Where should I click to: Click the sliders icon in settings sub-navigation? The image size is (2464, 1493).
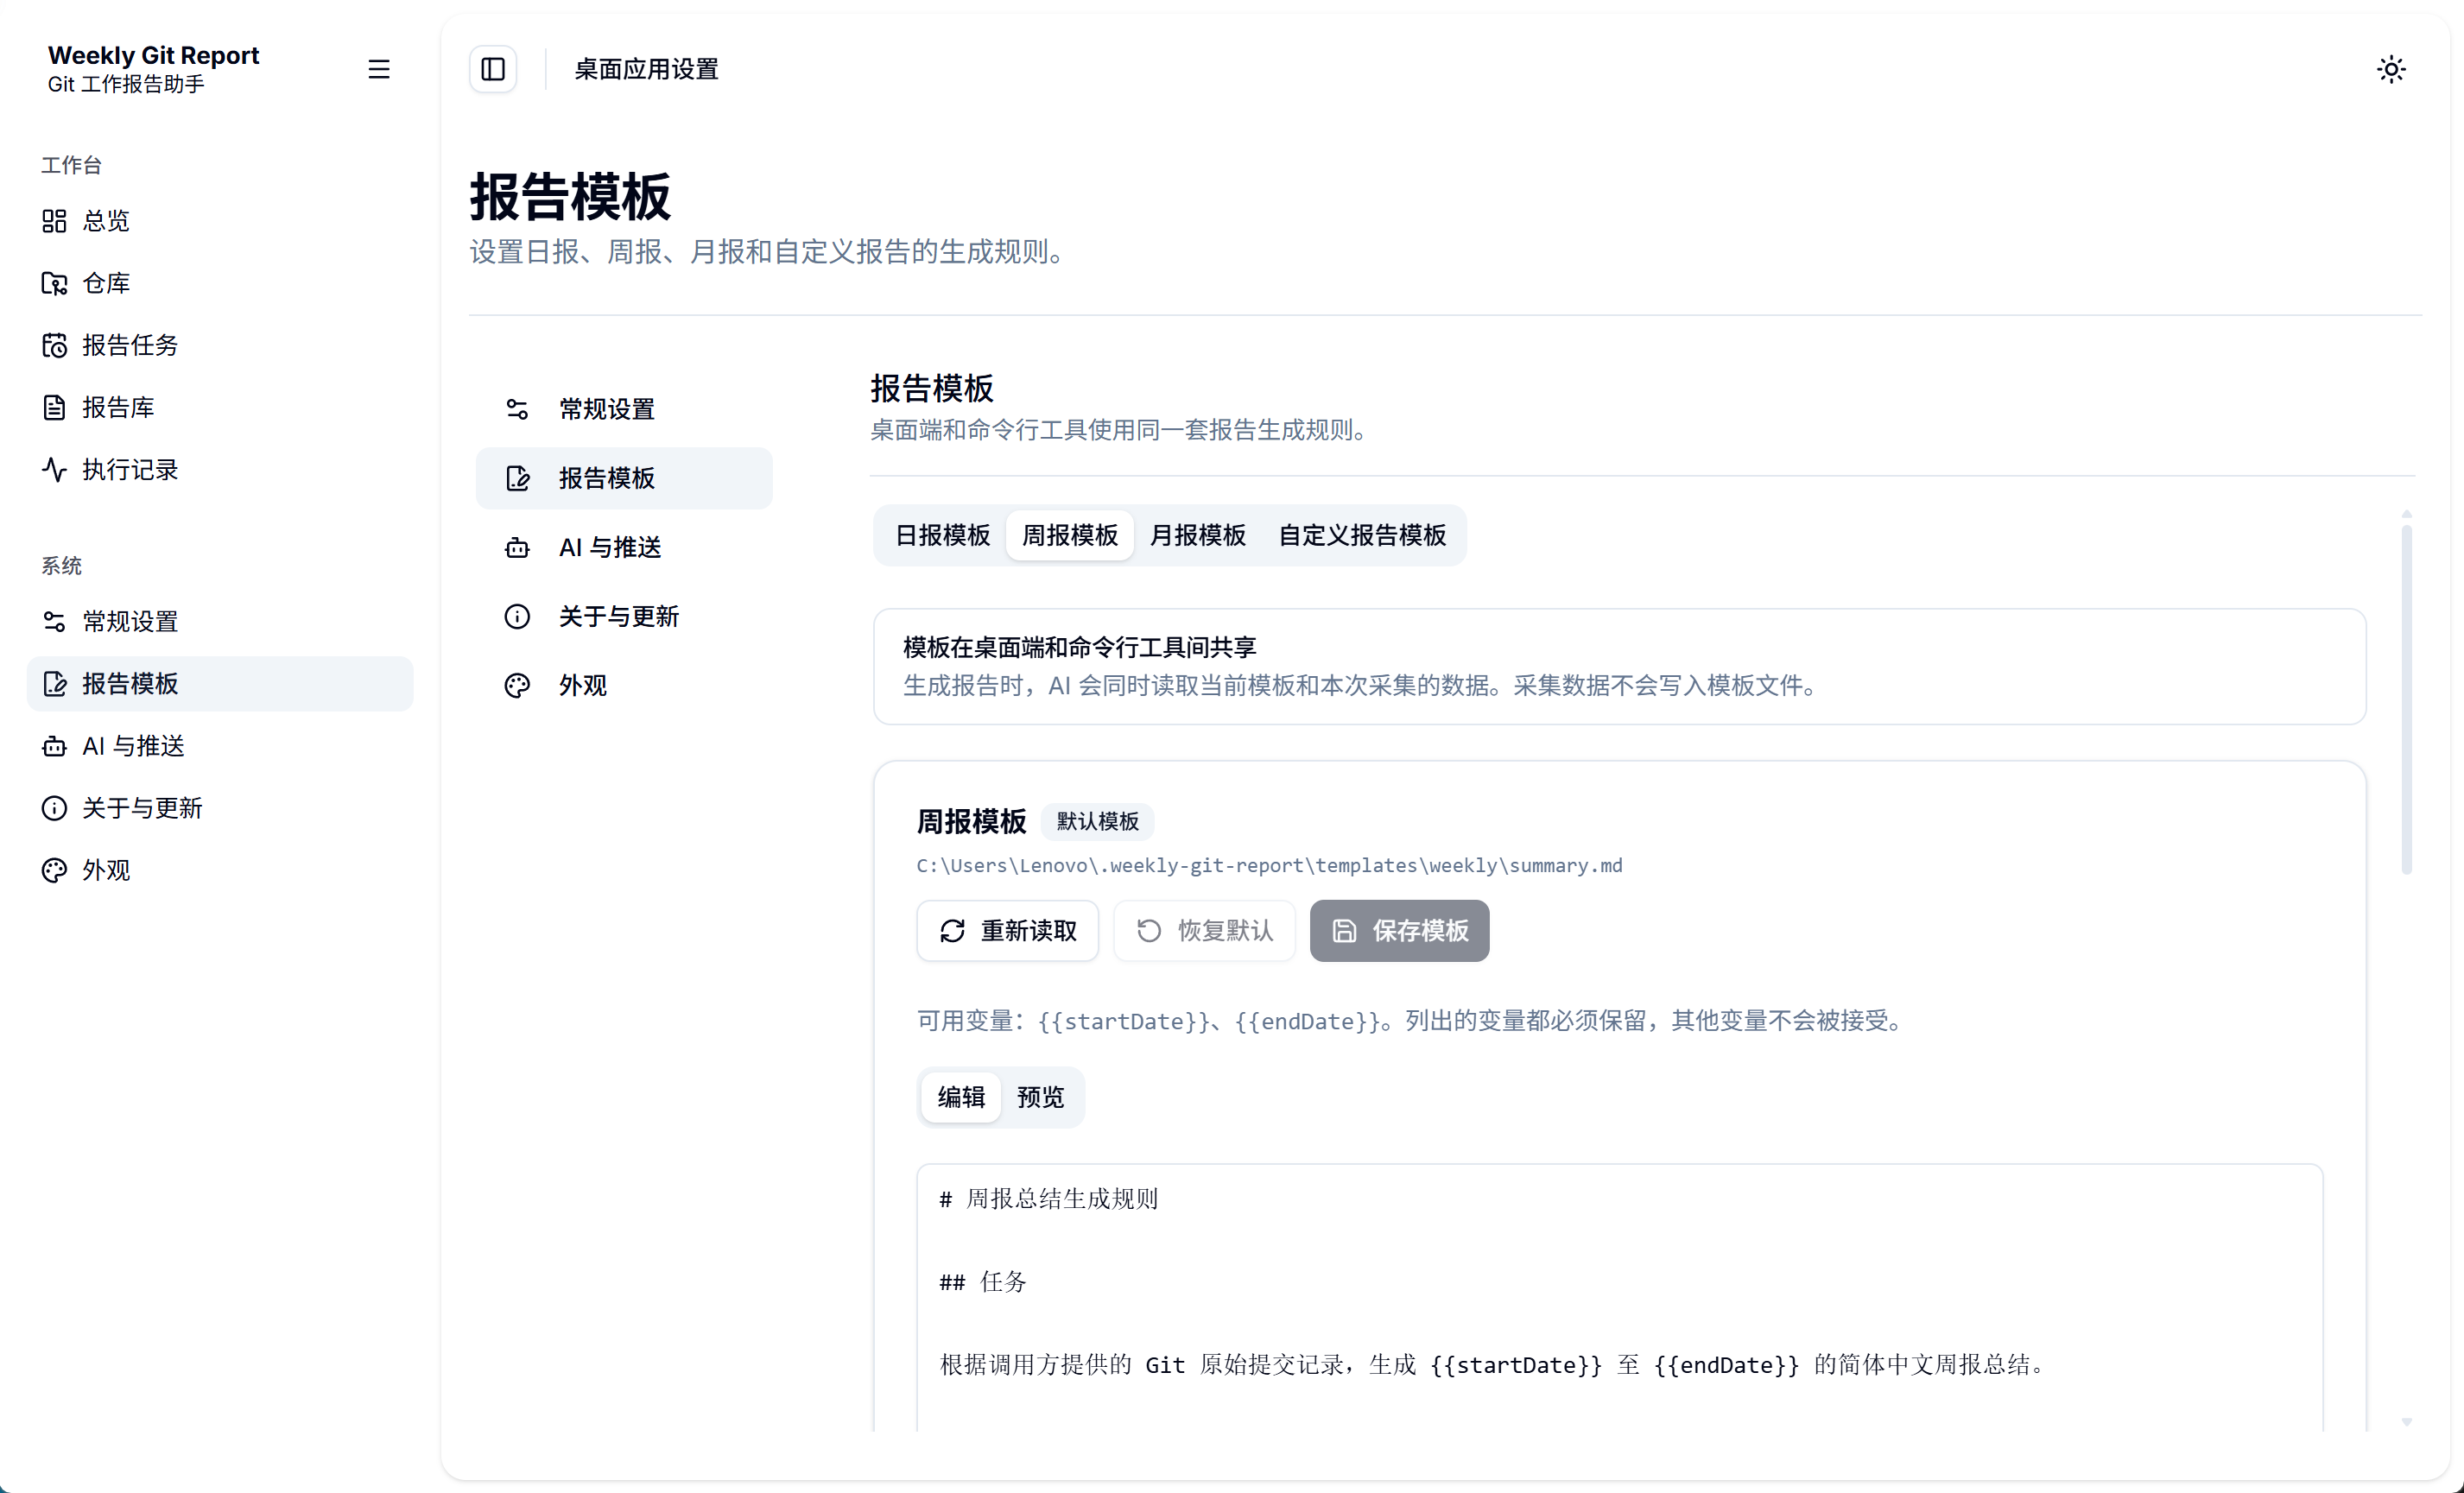(x=517, y=409)
